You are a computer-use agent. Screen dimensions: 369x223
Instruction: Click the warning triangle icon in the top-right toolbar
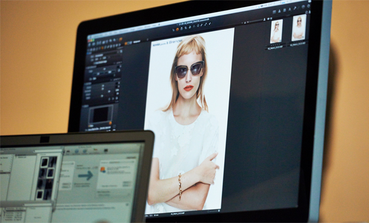tap(280, 11)
